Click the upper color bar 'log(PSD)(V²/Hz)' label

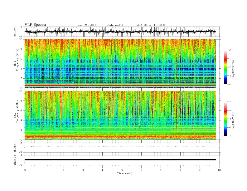[x=233, y=69]
